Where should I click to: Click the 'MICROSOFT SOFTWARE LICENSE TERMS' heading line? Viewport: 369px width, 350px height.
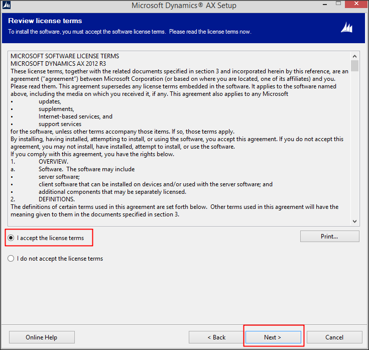65,56
